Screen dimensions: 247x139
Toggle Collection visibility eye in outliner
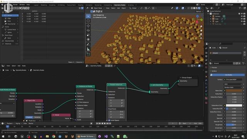coord(242,14)
